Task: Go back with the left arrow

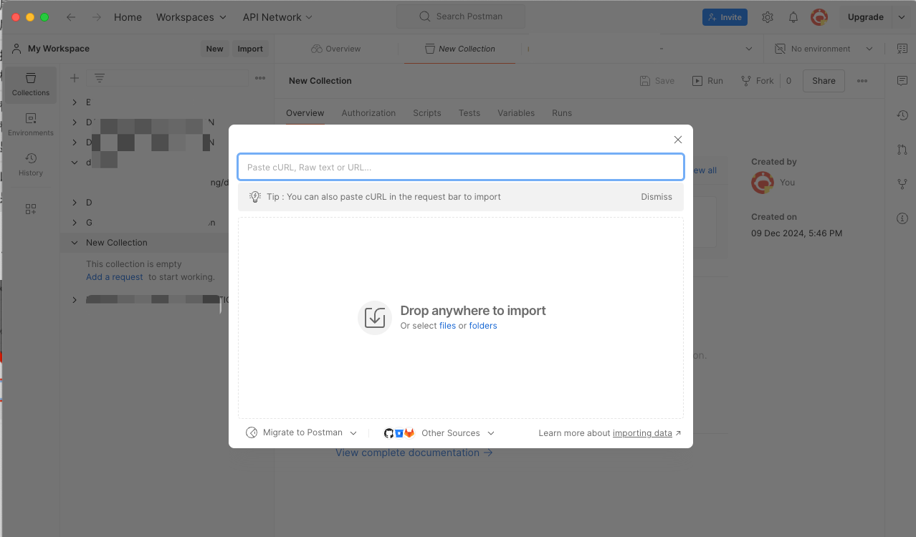Action: (71, 17)
